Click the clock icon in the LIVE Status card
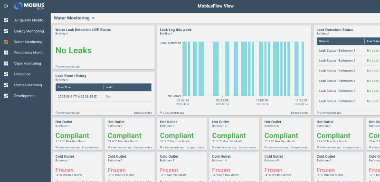Viewport: 380px width, 182px height. pyautogui.click(x=57, y=66)
